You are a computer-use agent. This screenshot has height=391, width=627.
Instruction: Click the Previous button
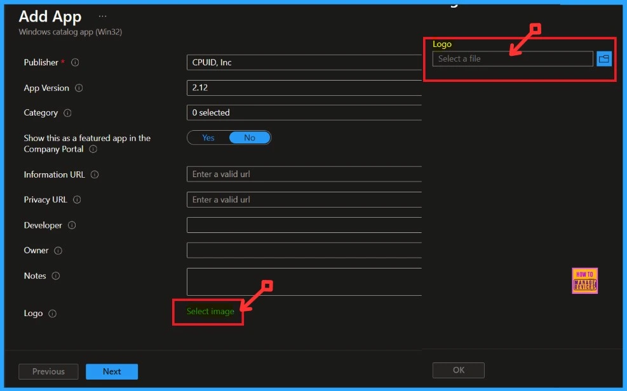pyautogui.click(x=48, y=371)
